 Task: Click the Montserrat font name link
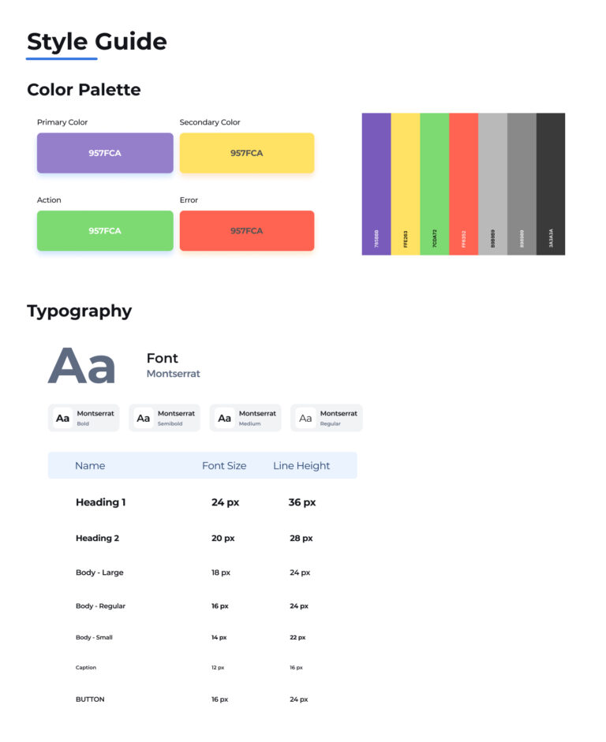[x=174, y=374]
